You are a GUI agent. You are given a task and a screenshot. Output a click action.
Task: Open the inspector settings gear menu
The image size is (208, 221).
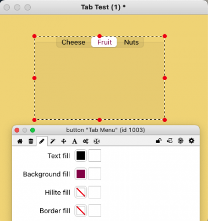191,141
